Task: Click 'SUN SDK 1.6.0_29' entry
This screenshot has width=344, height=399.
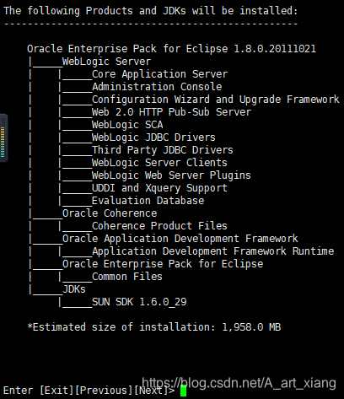Action: (139, 302)
